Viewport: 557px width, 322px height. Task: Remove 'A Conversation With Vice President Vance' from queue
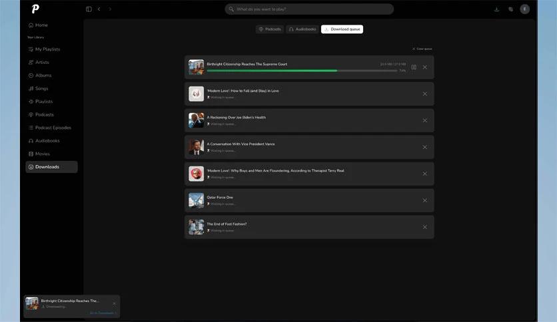[x=425, y=147]
